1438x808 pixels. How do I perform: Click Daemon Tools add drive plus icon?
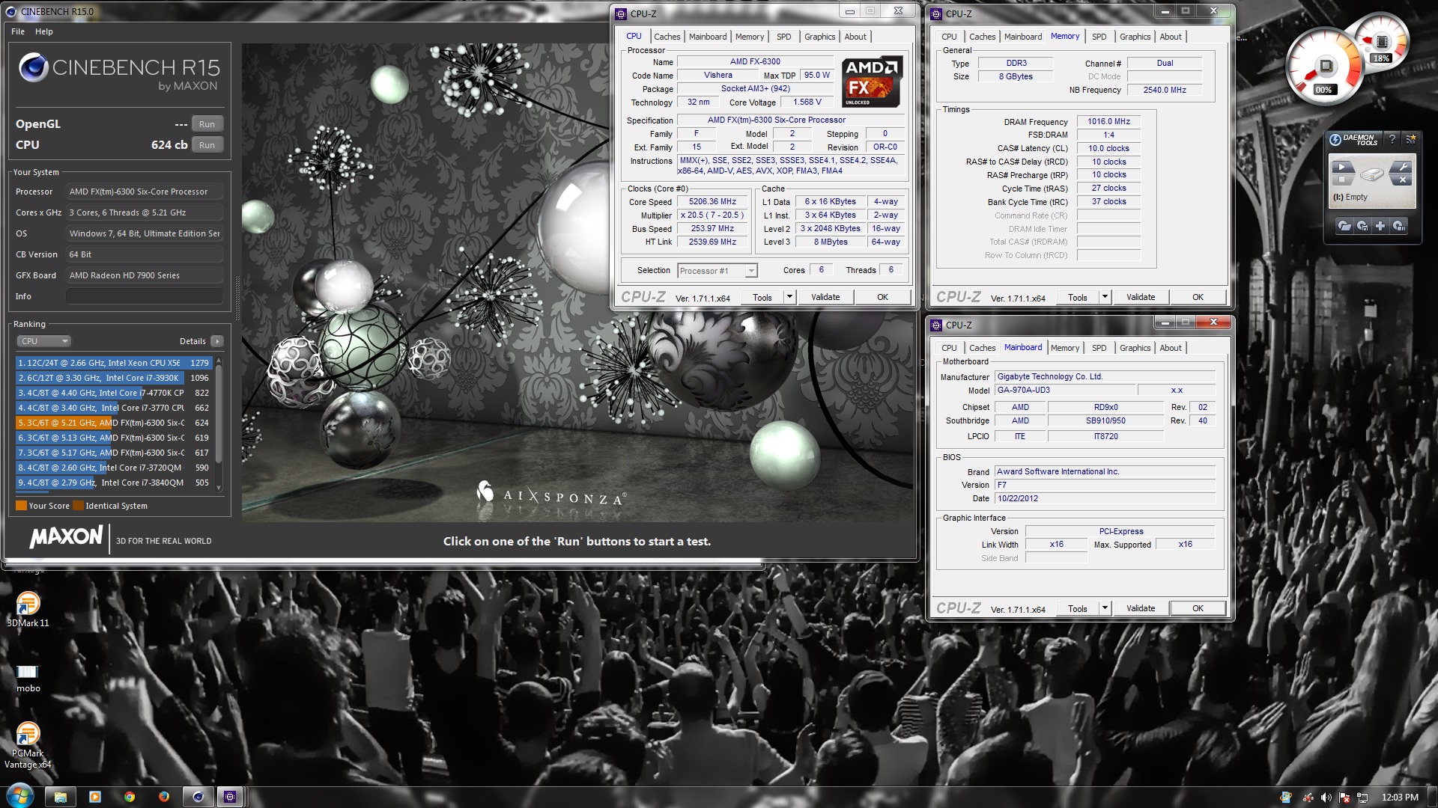pos(1380,225)
